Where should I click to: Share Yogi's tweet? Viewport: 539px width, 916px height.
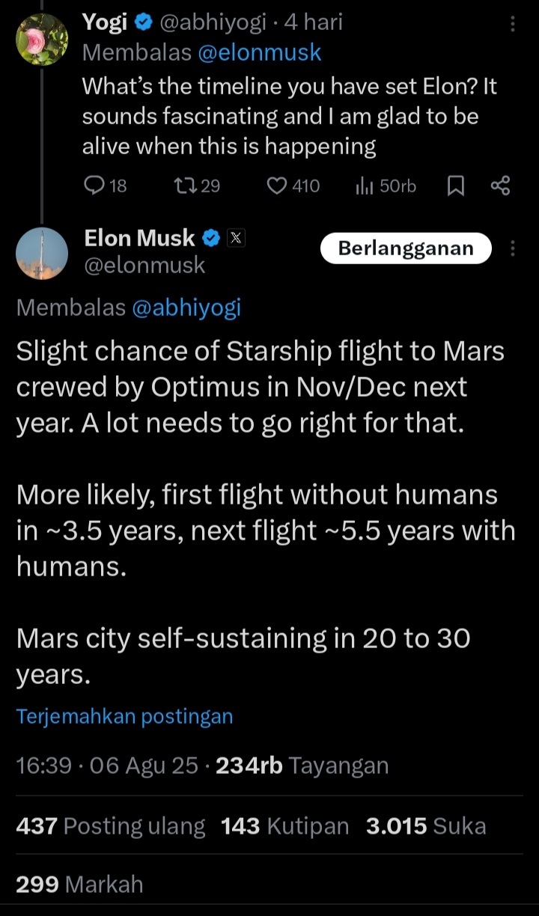[500, 186]
